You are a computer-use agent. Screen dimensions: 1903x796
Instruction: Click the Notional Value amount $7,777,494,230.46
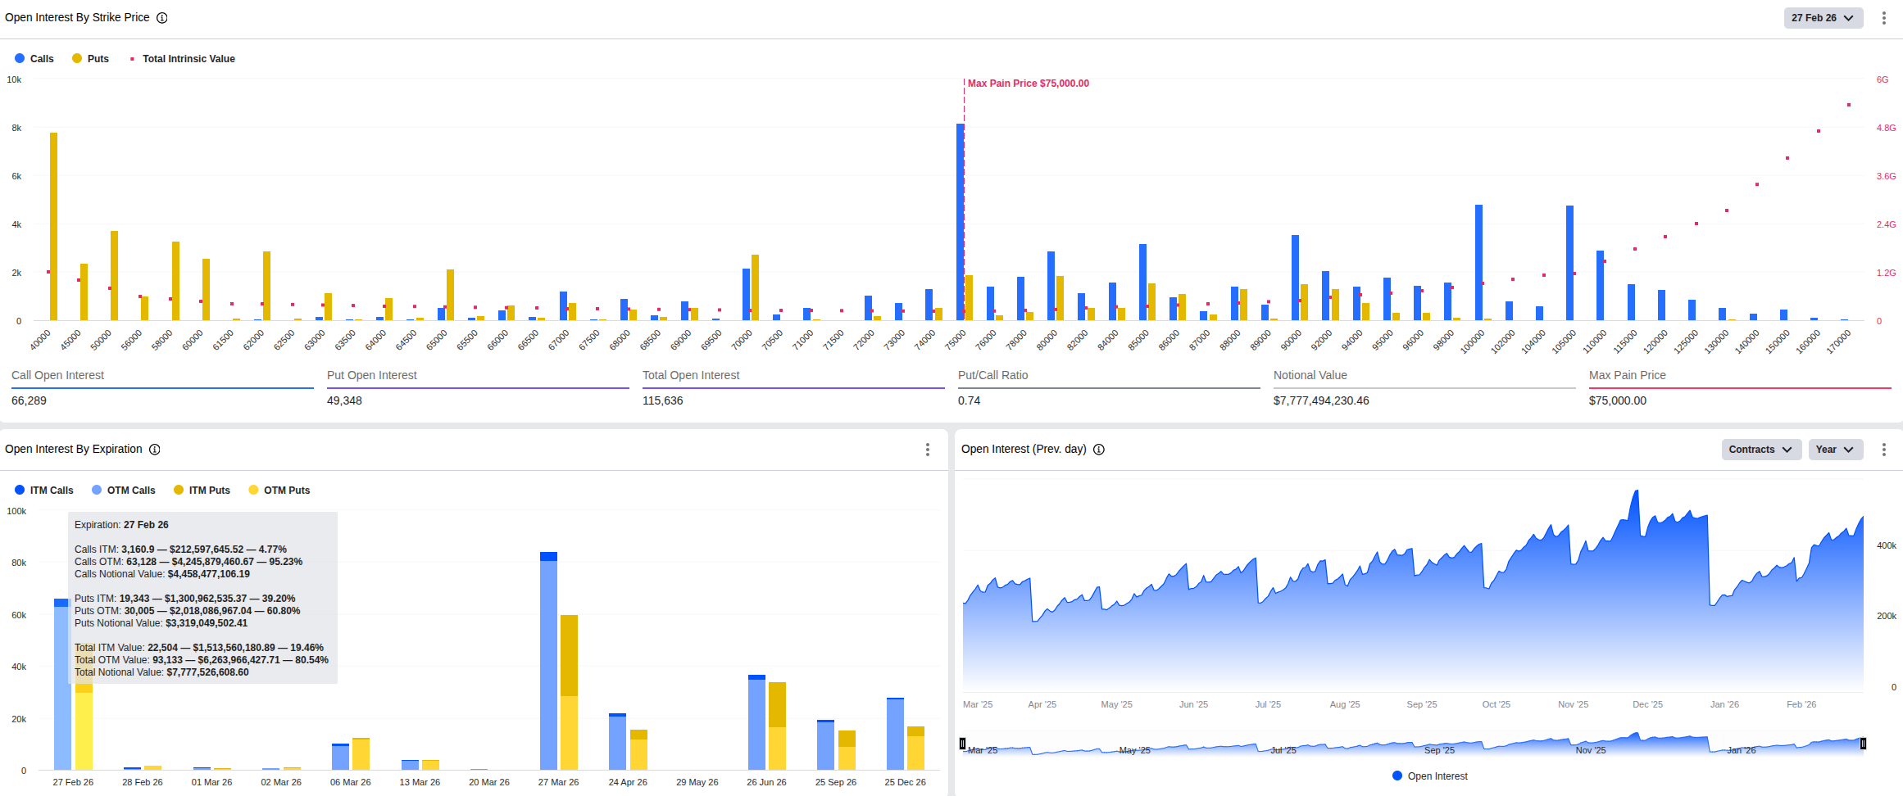[x=1320, y=400]
